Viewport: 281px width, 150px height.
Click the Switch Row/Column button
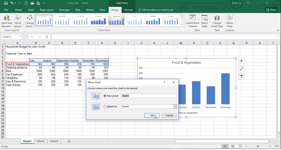pos(193,21)
